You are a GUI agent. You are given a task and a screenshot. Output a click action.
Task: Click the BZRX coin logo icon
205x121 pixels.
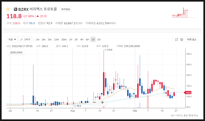(15, 9)
